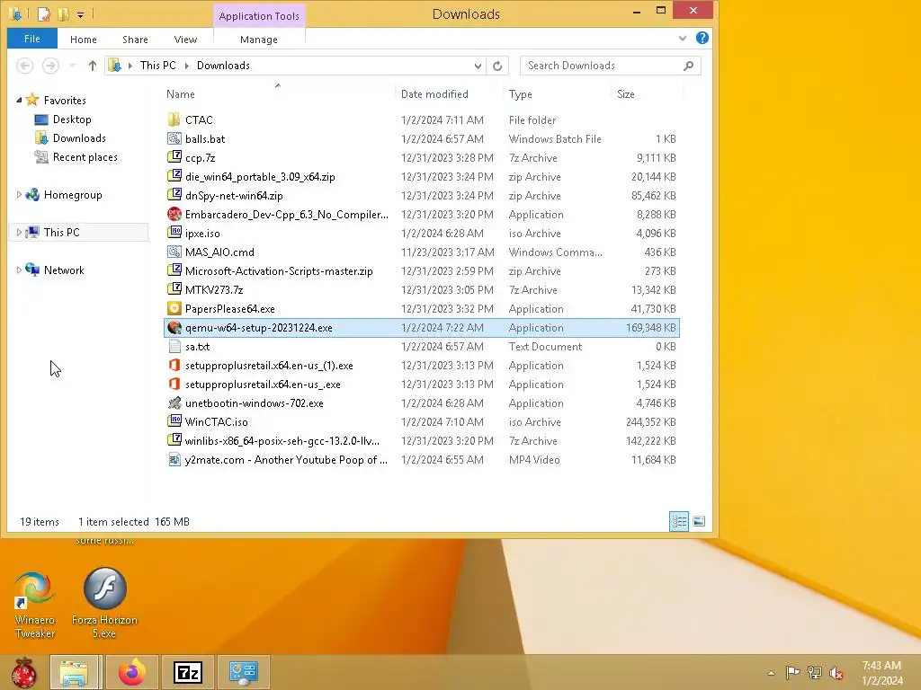Image resolution: width=921 pixels, height=690 pixels.
Task: Click the setupproplusretail.x64.en-us_(1).exe Office icon
Action: point(174,365)
